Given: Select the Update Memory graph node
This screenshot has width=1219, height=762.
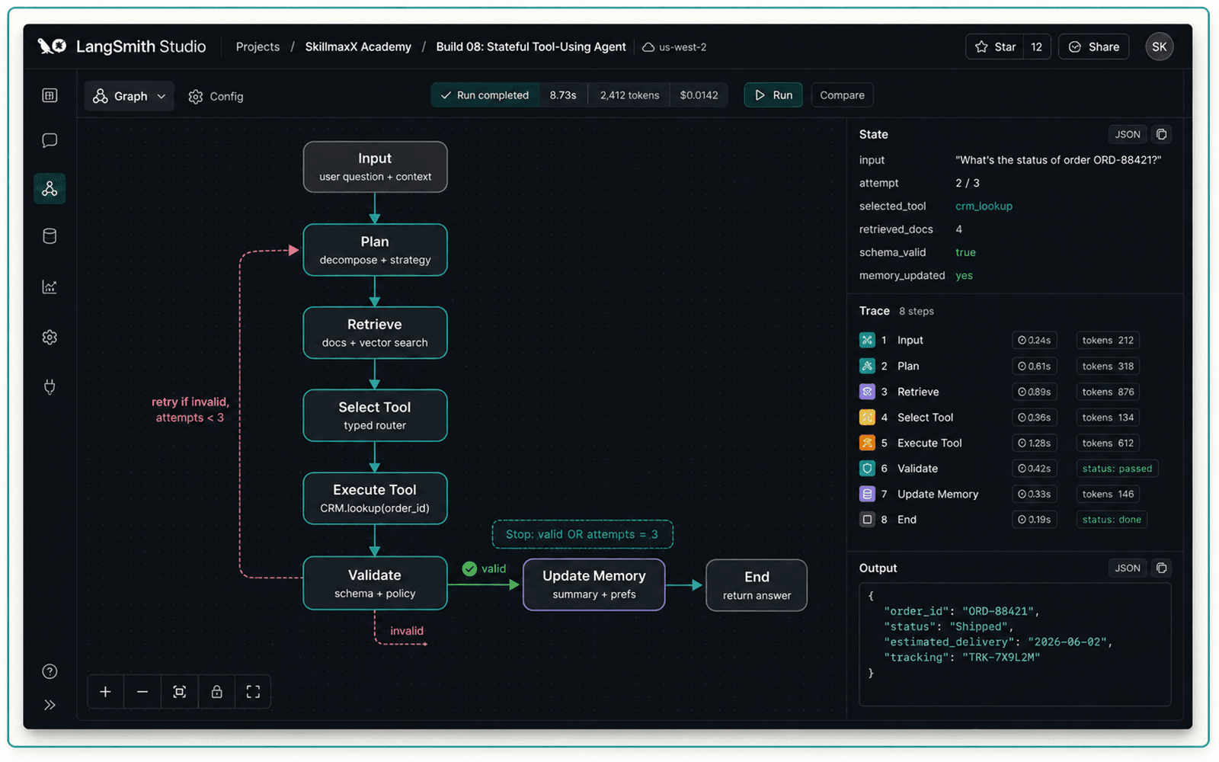Looking at the screenshot, I should click(594, 584).
